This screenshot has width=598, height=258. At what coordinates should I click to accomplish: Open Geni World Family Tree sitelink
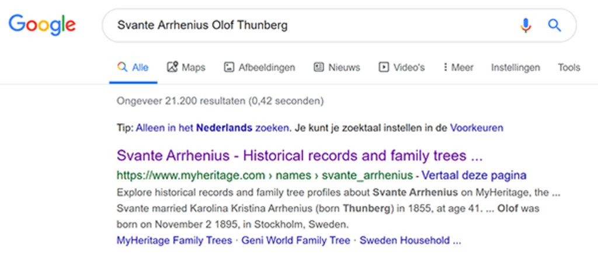coord(295,240)
